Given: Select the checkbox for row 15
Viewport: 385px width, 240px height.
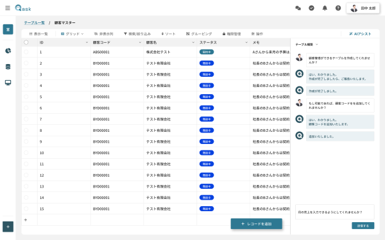Looking at the screenshot, I should (26, 209).
